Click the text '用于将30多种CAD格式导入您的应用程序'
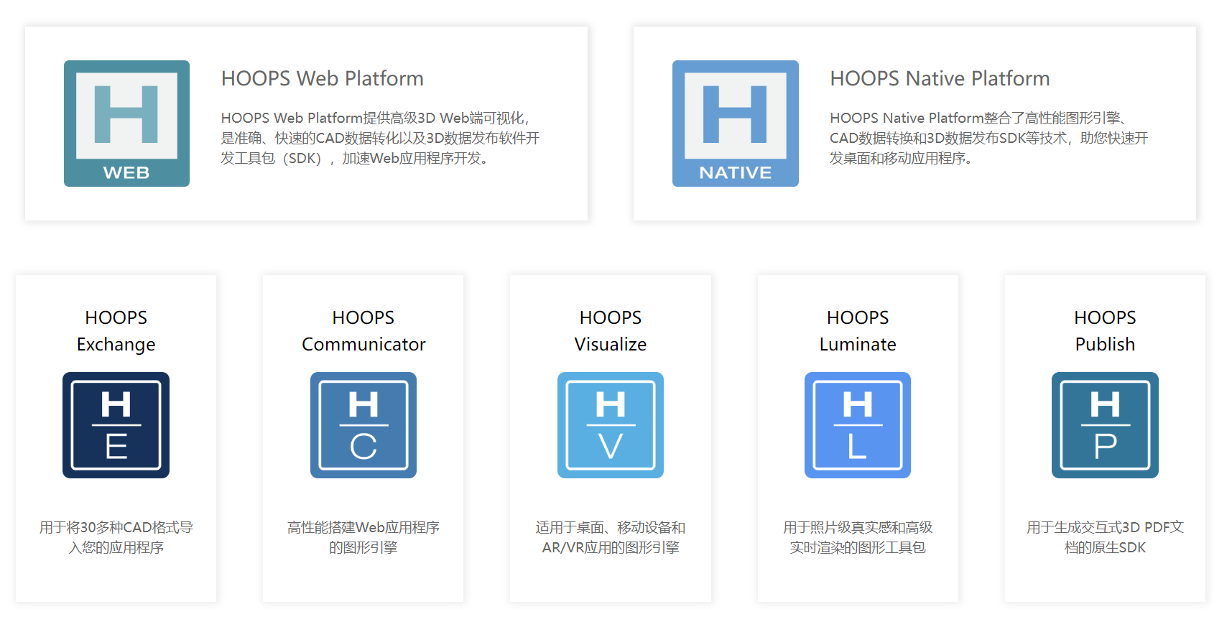 pyautogui.click(x=116, y=537)
